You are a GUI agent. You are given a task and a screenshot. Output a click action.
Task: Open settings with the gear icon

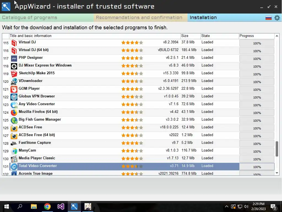coord(277,18)
